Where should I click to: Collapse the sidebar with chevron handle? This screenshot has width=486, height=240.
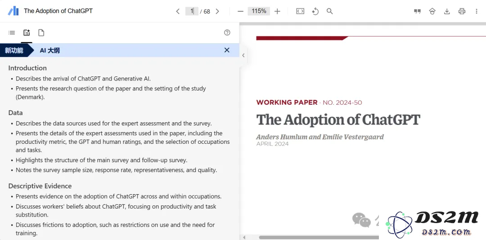pos(243,55)
